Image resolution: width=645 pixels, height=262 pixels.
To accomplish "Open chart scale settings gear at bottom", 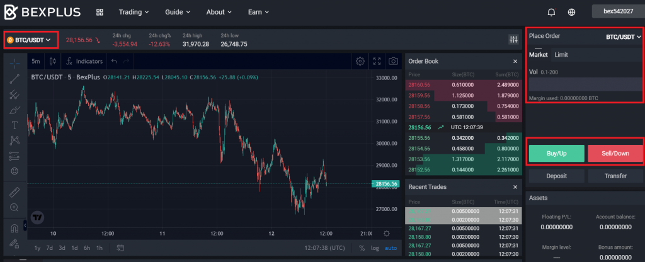I will (386, 234).
